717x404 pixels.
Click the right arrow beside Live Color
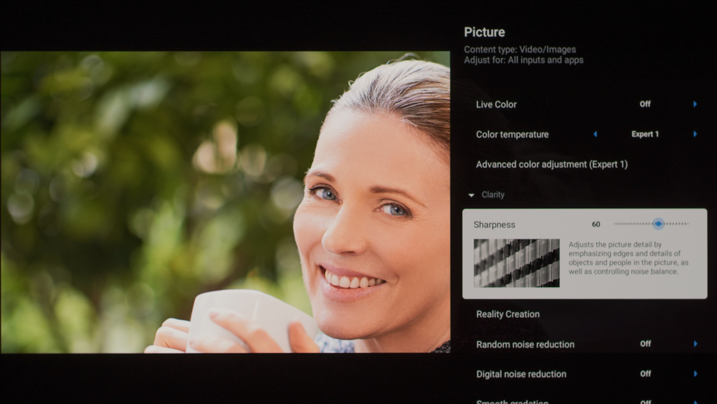tap(695, 104)
